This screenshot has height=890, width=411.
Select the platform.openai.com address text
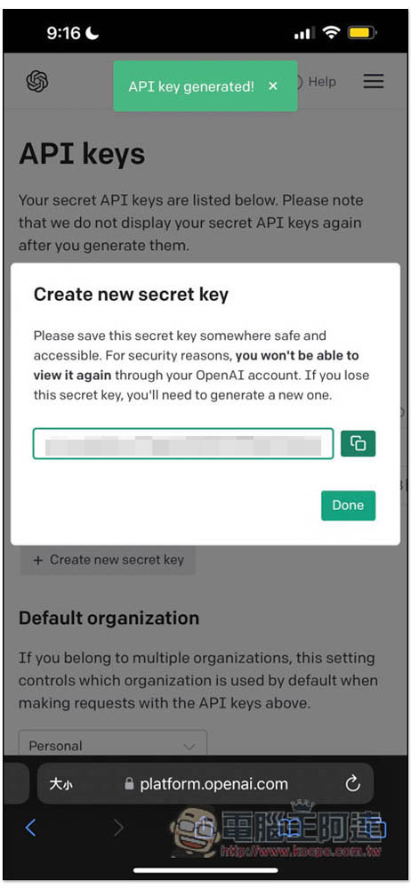tap(214, 784)
